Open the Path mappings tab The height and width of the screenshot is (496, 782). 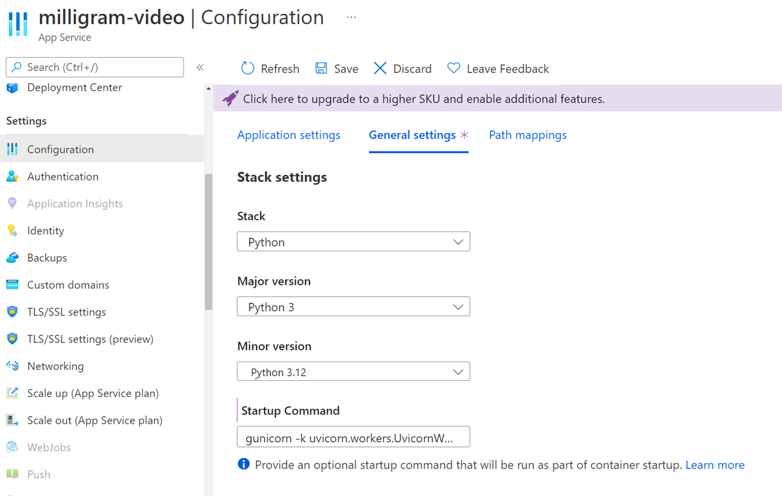pos(528,135)
